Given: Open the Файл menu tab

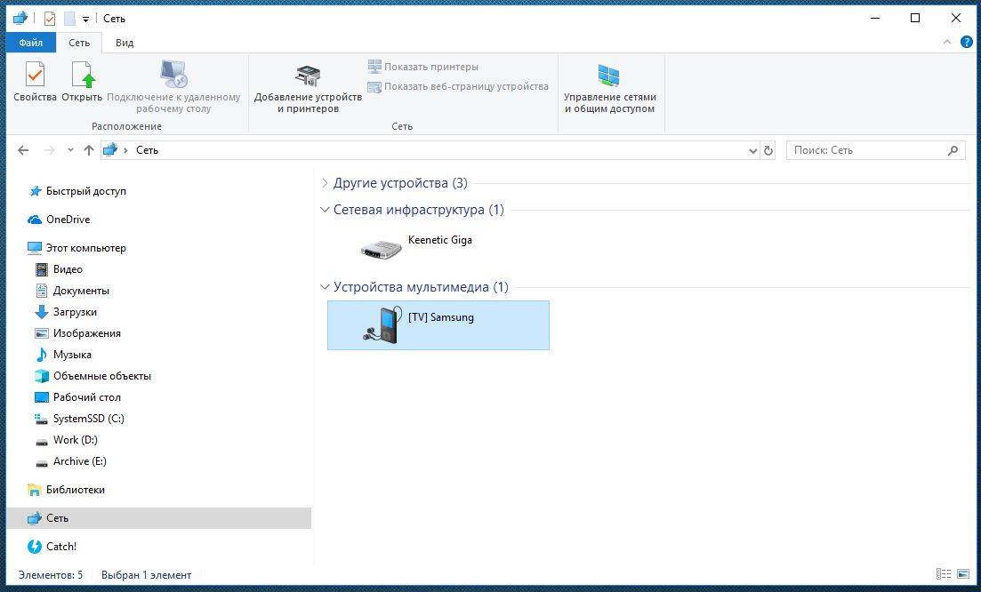Looking at the screenshot, I should tap(30, 43).
